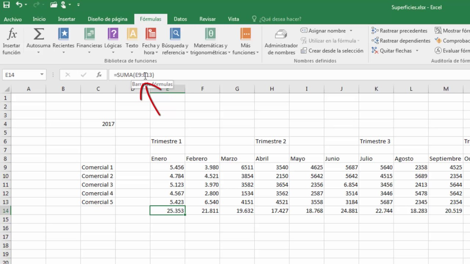
Task: Select the Trimestre 3 cell
Action: (376, 141)
